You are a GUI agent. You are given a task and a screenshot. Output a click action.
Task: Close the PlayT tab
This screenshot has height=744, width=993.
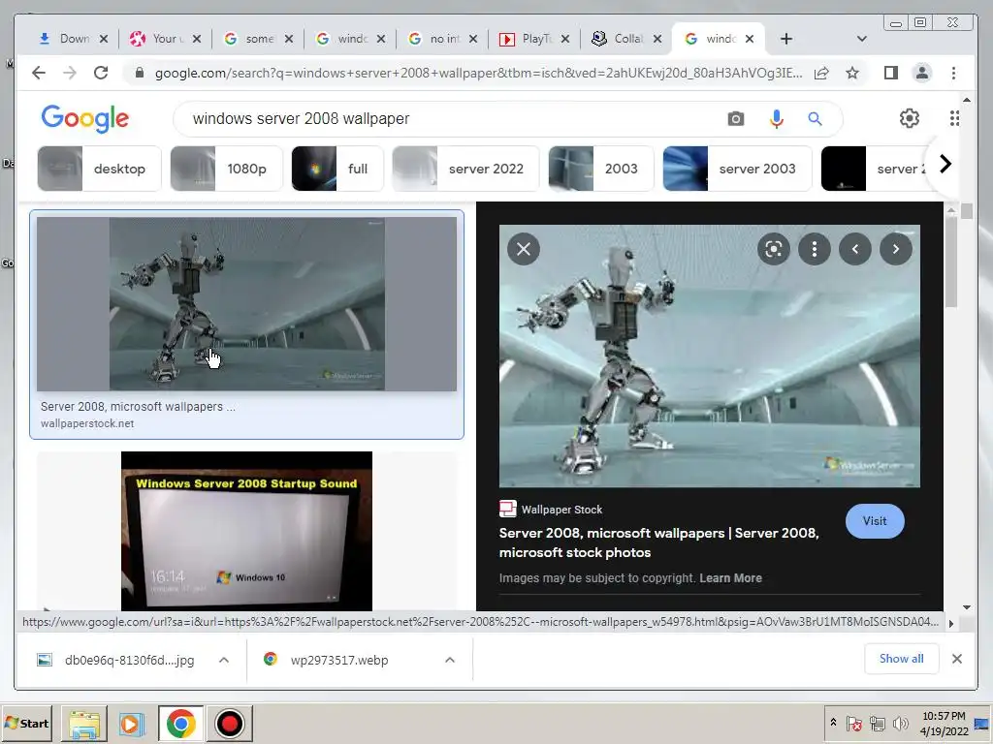(565, 39)
